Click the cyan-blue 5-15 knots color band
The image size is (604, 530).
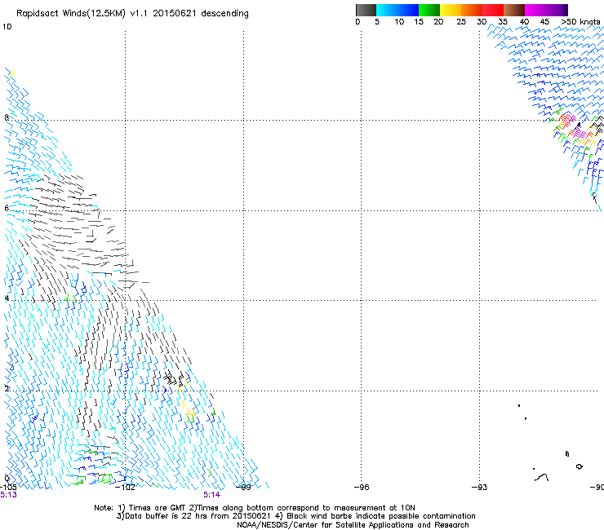pyautogui.click(x=397, y=10)
